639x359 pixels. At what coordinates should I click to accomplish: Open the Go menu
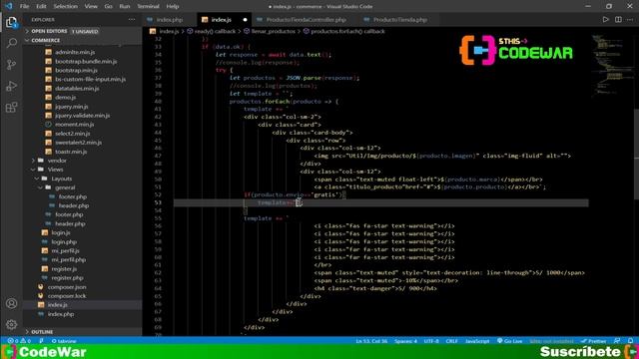[109, 6]
